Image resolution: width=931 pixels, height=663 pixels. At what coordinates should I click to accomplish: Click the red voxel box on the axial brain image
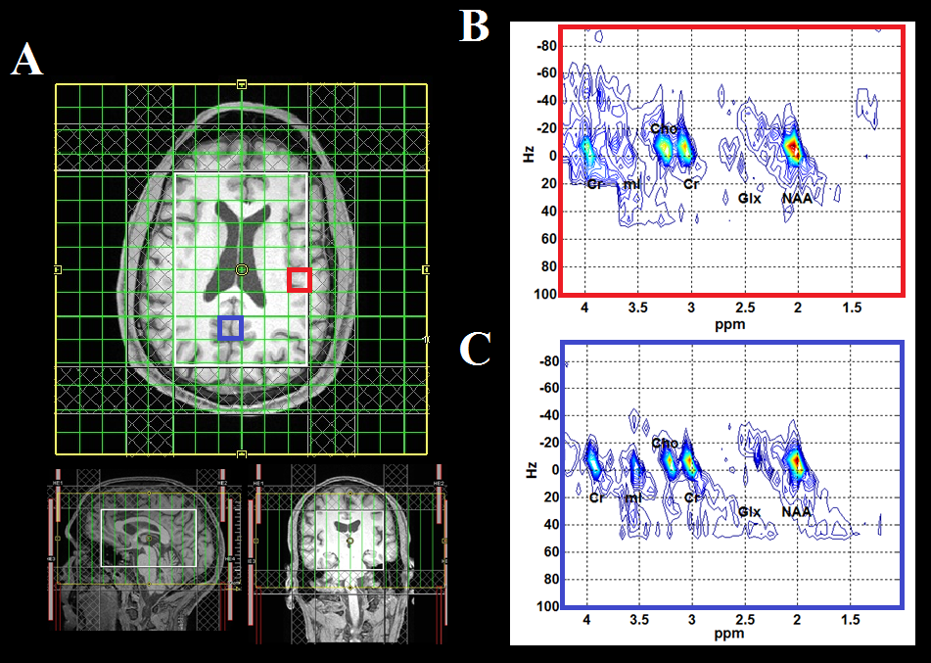(x=300, y=279)
